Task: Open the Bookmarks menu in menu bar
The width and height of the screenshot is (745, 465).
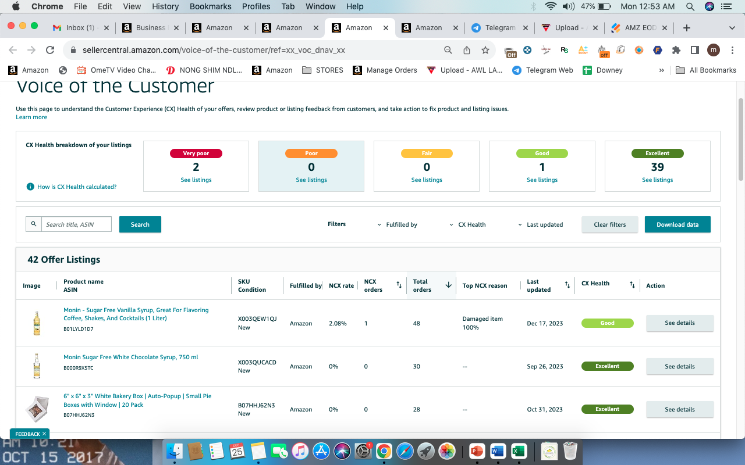Action: click(x=210, y=6)
